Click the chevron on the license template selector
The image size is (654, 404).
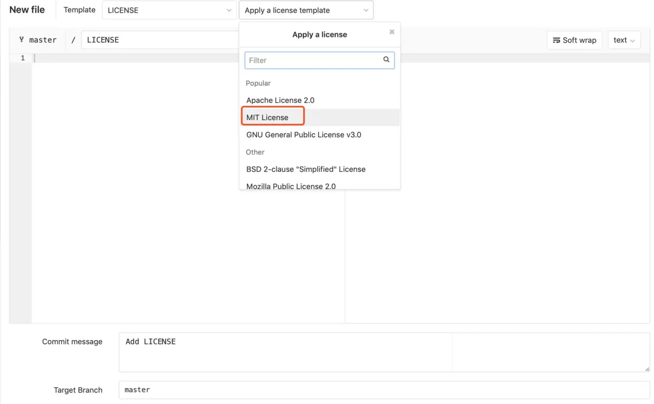pos(366,9)
